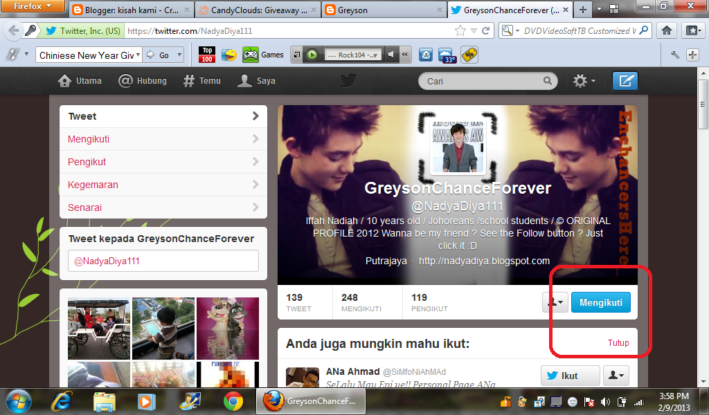Click the Twitter, Inc. (US) site identity
Screen dimensions: 709x415
(83, 30)
